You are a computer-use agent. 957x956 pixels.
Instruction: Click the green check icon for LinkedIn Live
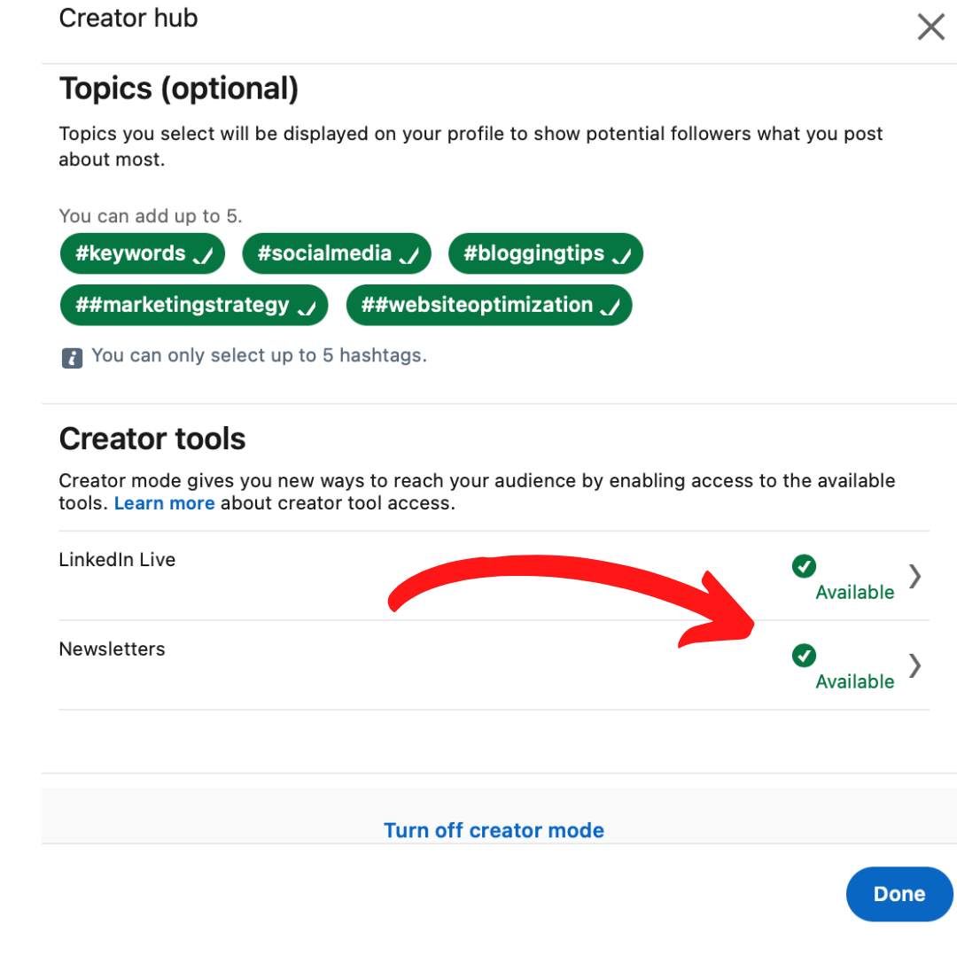804,565
